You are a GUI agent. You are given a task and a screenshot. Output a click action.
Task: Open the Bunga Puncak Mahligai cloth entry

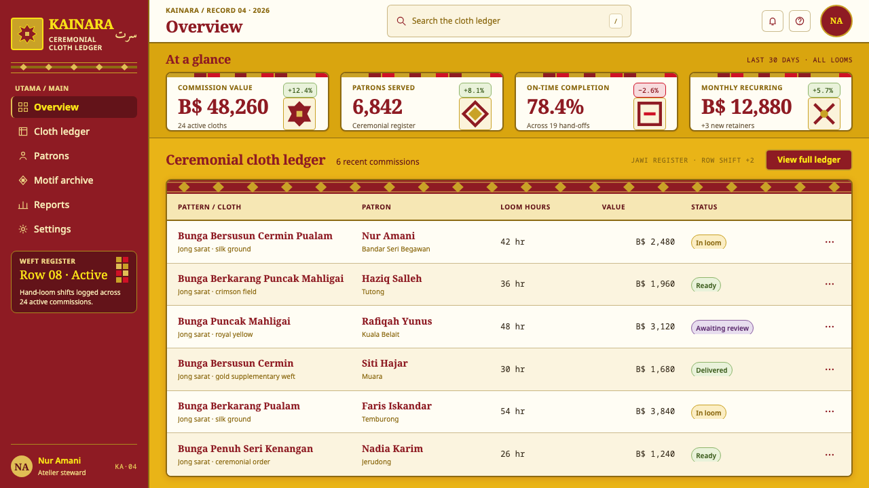click(x=234, y=321)
